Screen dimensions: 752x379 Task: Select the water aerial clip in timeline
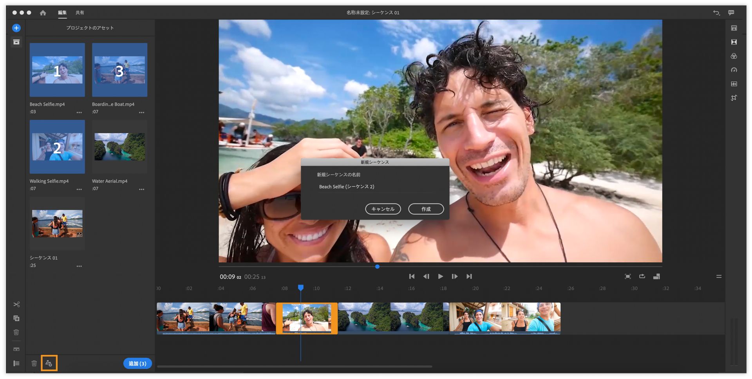click(x=393, y=318)
